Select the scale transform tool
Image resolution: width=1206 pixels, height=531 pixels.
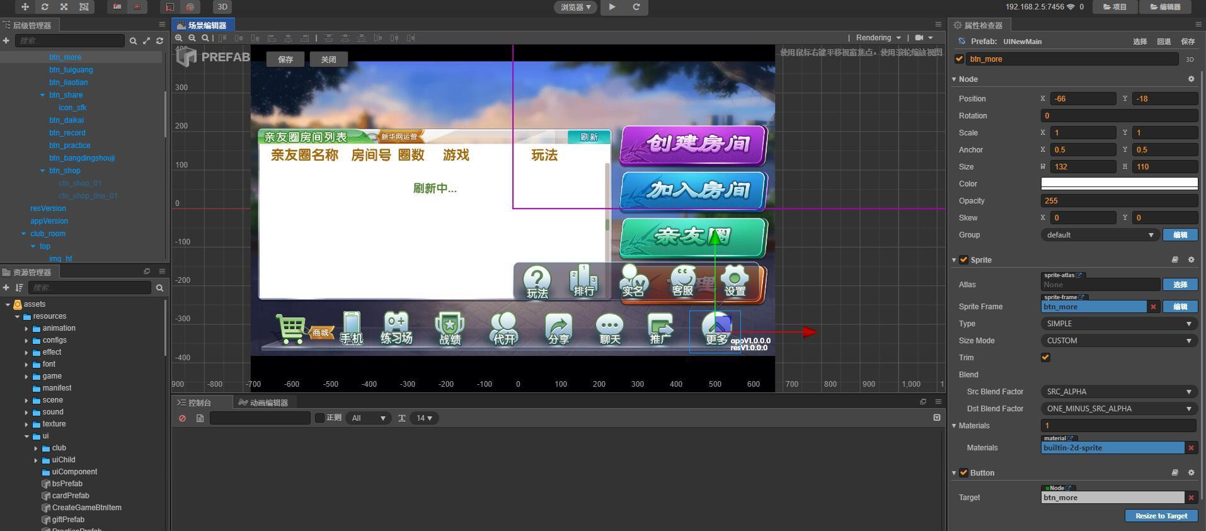pyautogui.click(x=64, y=7)
